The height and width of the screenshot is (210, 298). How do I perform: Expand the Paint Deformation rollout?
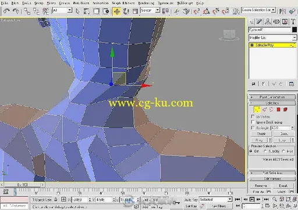pyautogui.click(x=272, y=97)
